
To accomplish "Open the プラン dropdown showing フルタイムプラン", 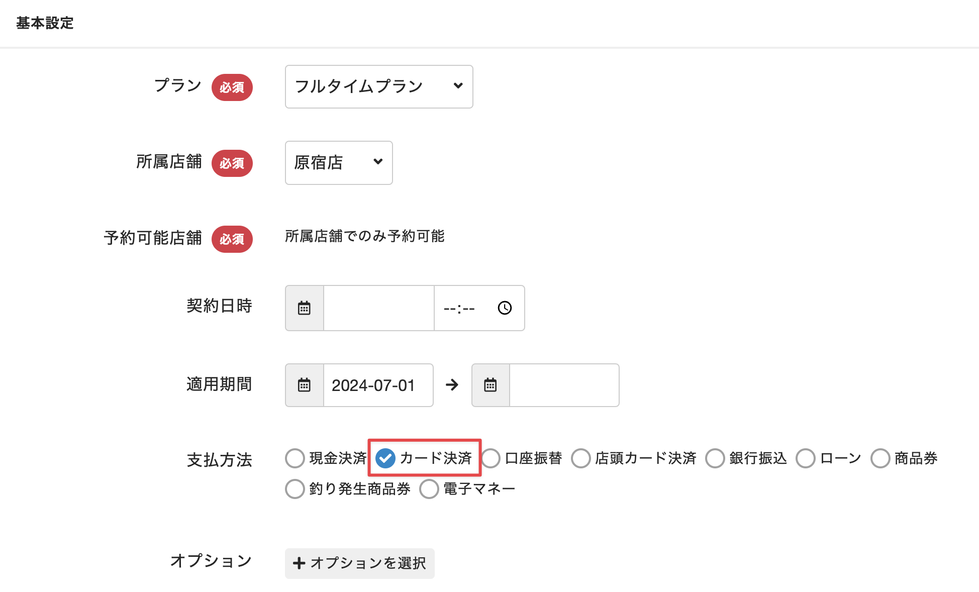I will pos(379,86).
